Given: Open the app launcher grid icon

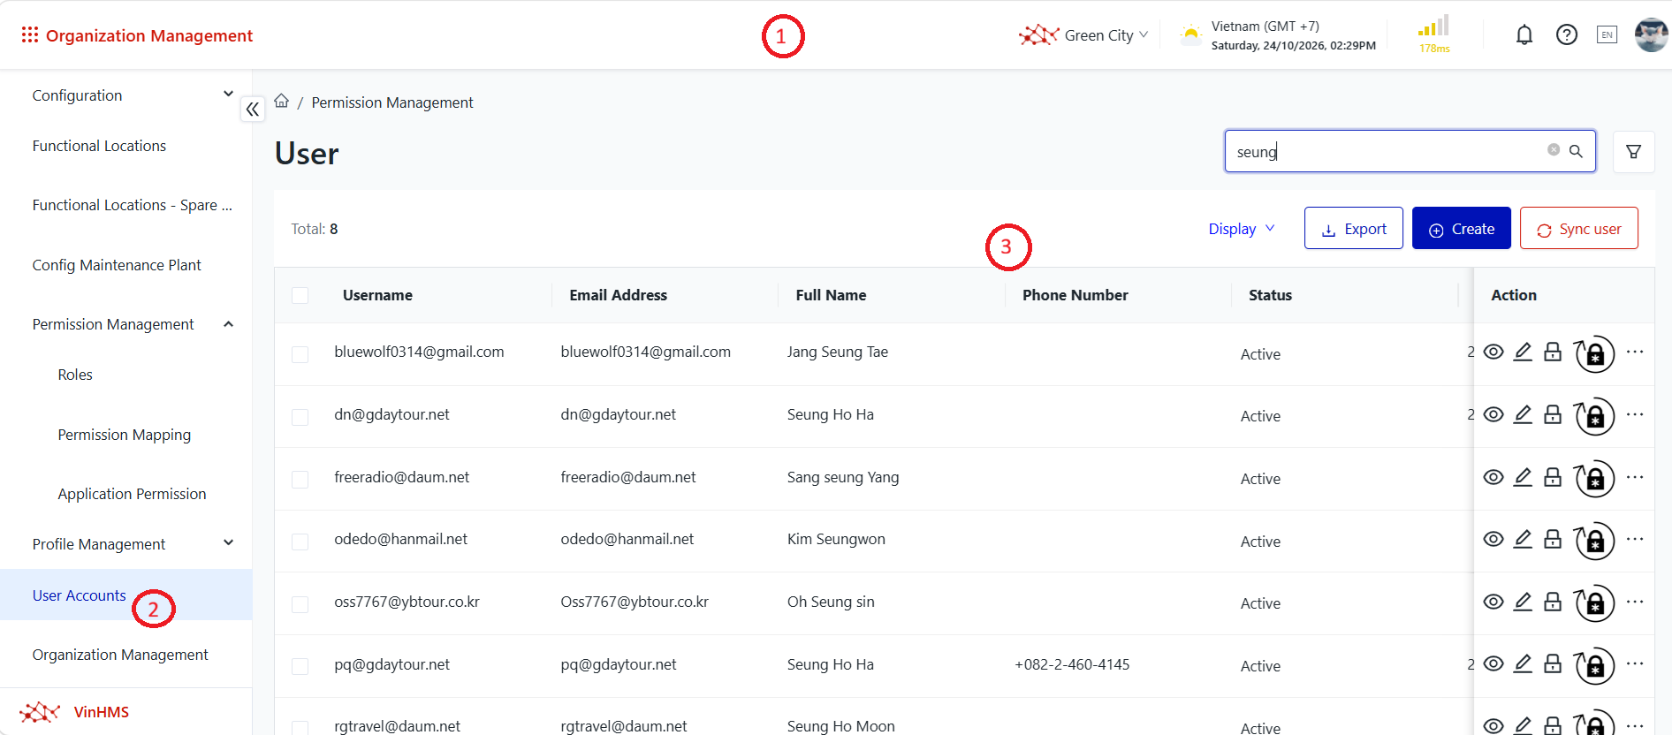Looking at the screenshot, I should click(30, 34).
